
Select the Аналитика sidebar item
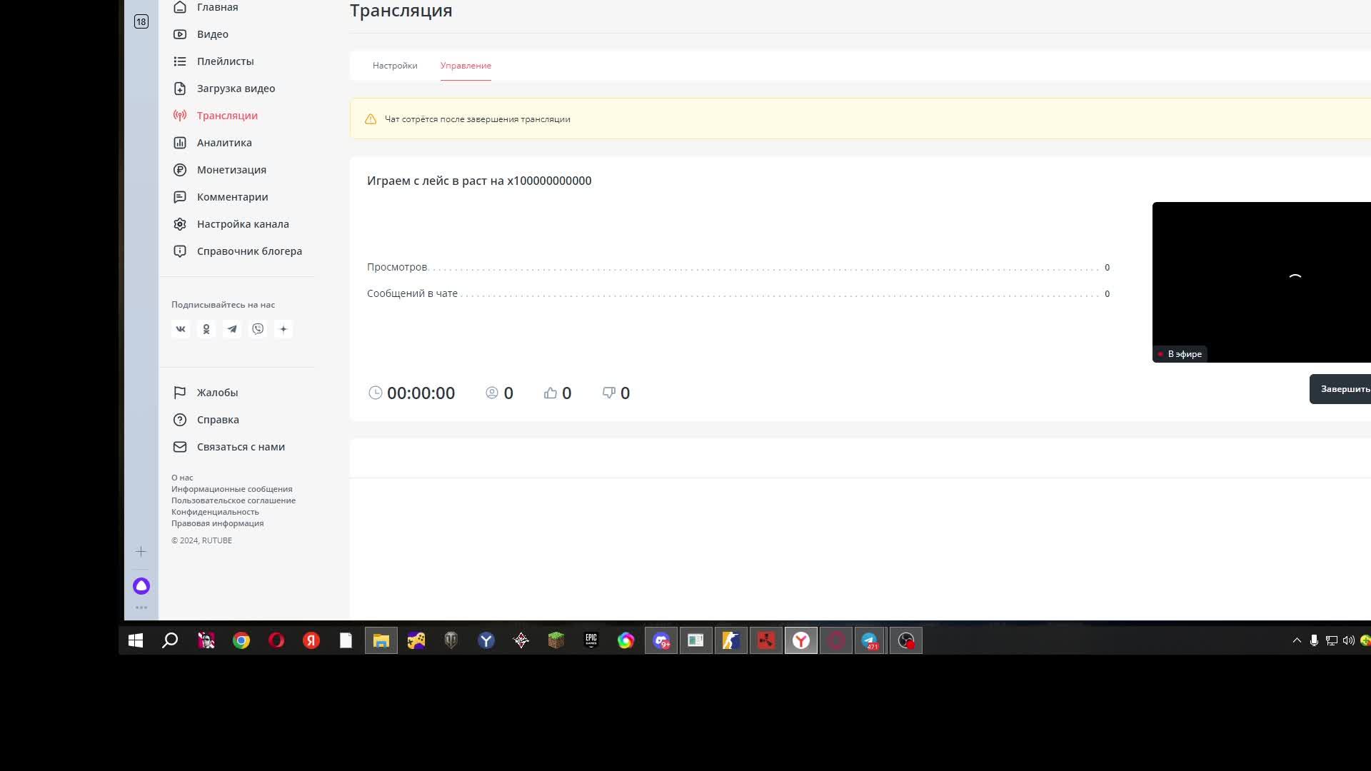pos(224,142)
